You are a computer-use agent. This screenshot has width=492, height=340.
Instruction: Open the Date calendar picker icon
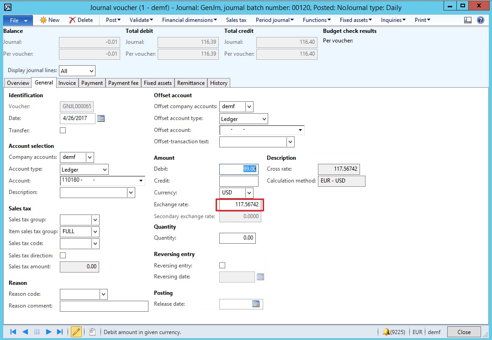[x=101, y=119]
